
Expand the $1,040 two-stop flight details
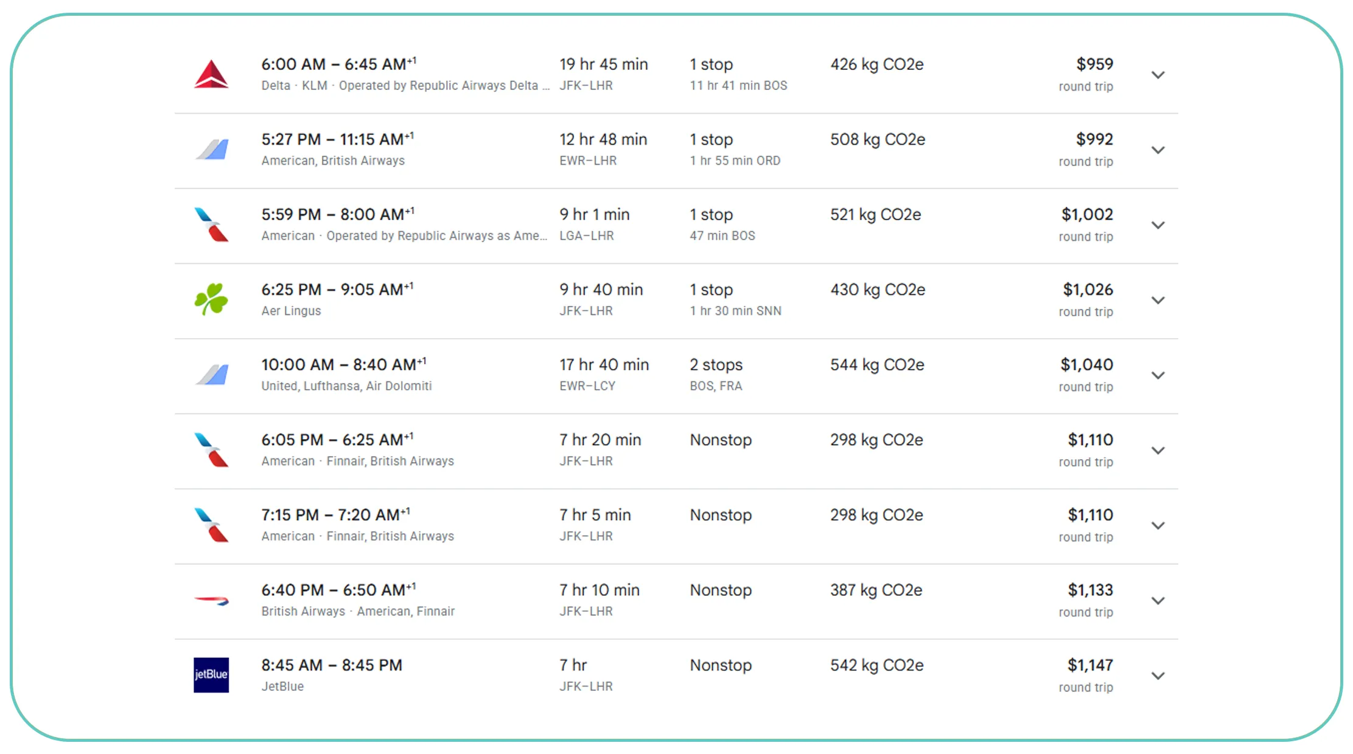click(x=1158, y=375)
